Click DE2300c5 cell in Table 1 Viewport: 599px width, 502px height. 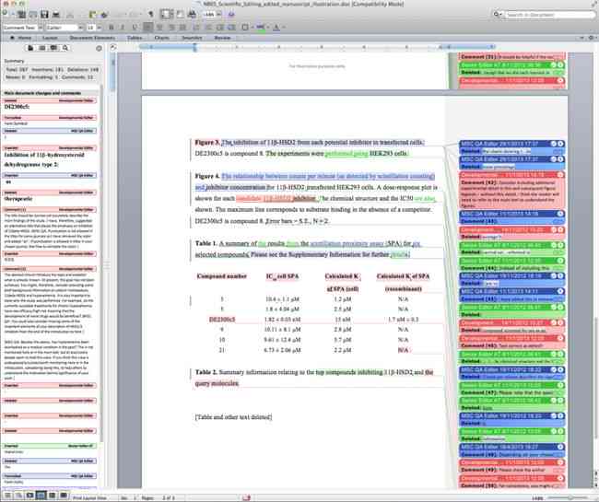click(x=222, y=319)
